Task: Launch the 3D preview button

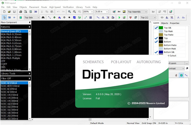Action: [36, 12]
